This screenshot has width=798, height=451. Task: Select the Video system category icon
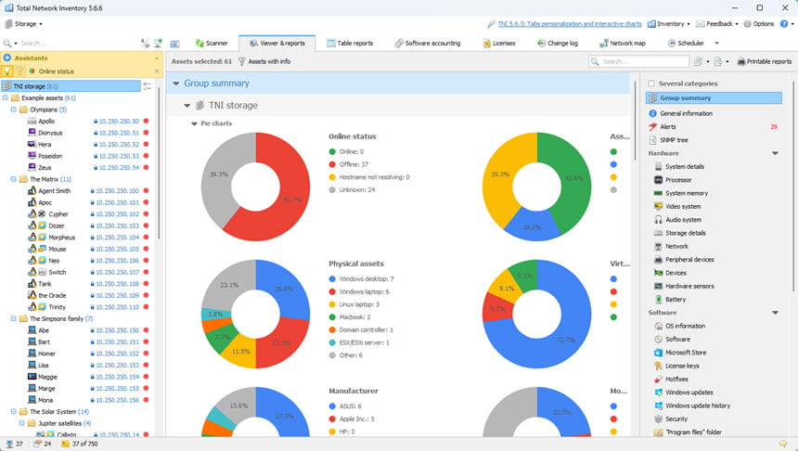pos(658,206)
